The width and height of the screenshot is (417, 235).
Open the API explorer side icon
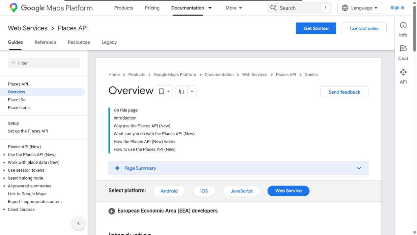coord(403,72)
